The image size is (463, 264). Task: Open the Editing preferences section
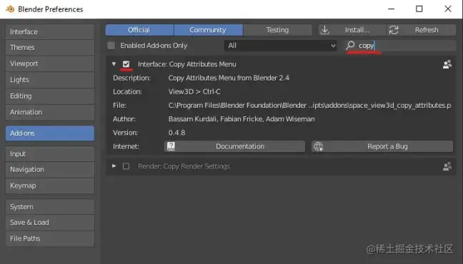click(50, 96)
